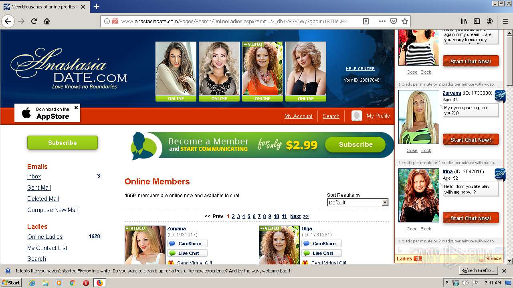
Task: Open My Contact List link
Action: 47,248
